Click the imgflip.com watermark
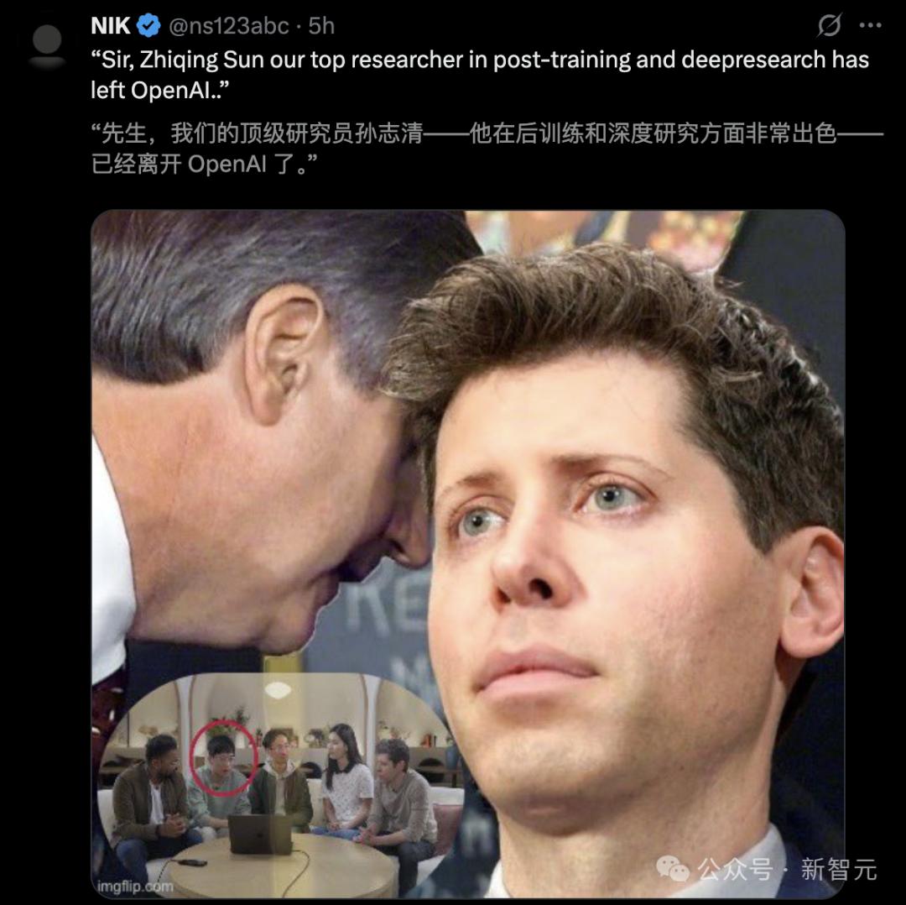 [134, 886]
